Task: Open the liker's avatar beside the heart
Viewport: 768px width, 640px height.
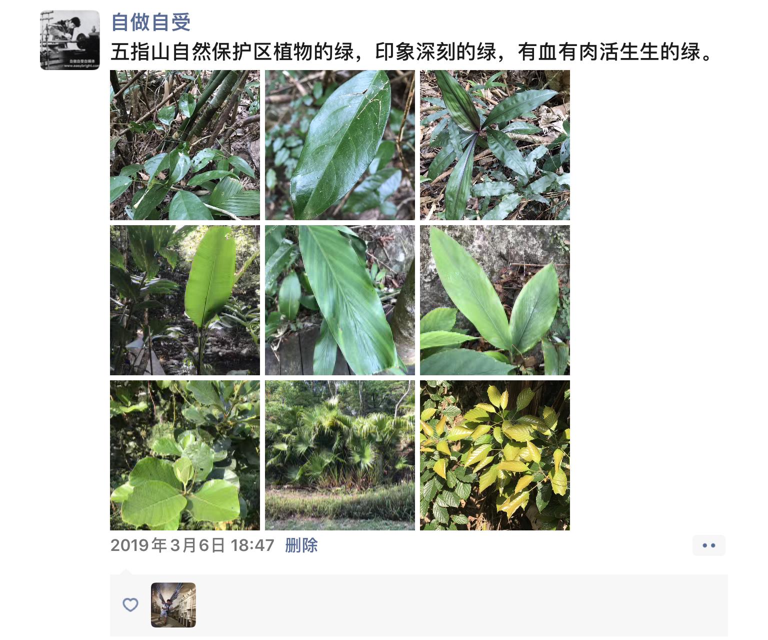Action: click(x=173, y=605)
